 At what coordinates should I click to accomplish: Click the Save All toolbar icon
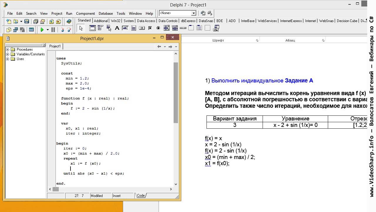point(36,21)
